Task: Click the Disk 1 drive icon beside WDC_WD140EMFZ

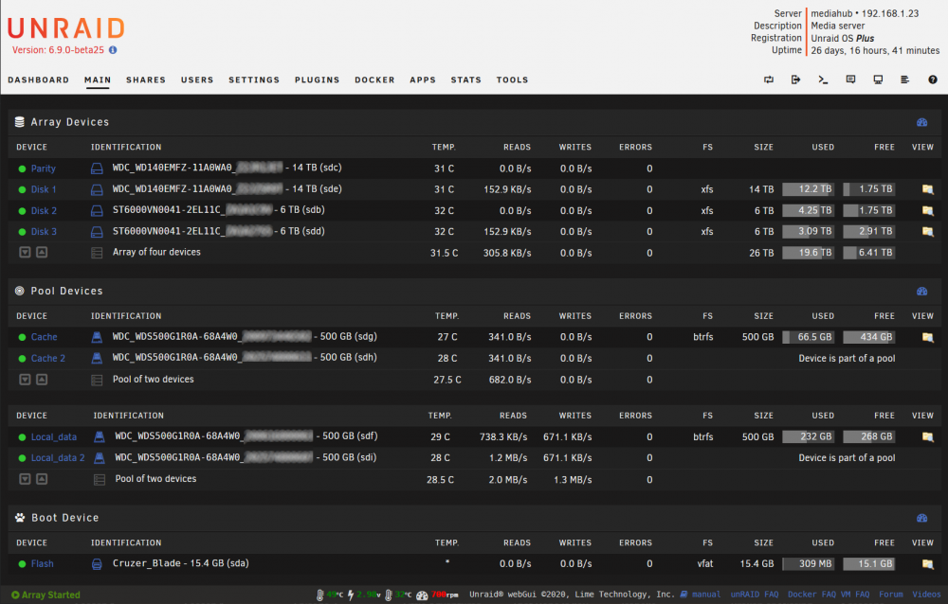Action: (x=97, y=189)
